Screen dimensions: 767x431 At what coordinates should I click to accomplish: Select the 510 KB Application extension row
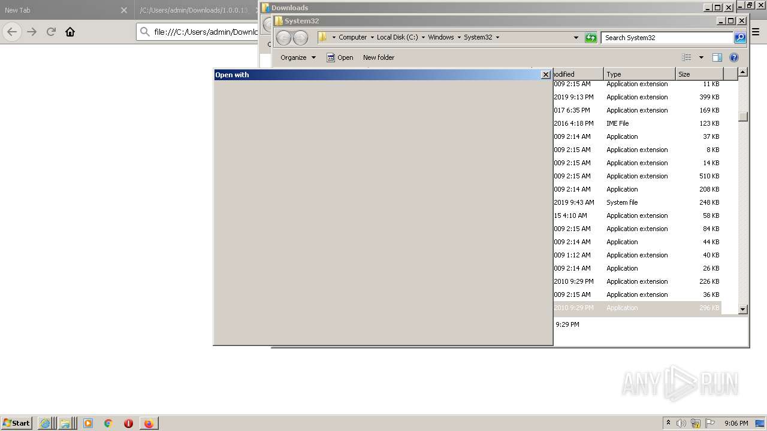pyautogui.click(x=636, y=176)
